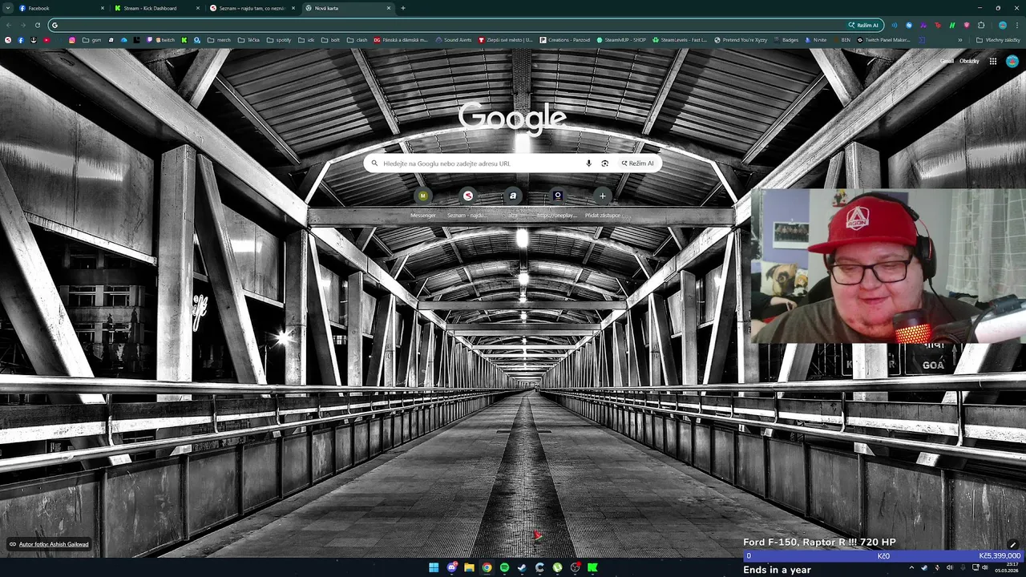The image size is (1026, 577).
Task: Open the system volume speaker icon
Action: pyautogui.click(x=985, y=567)
